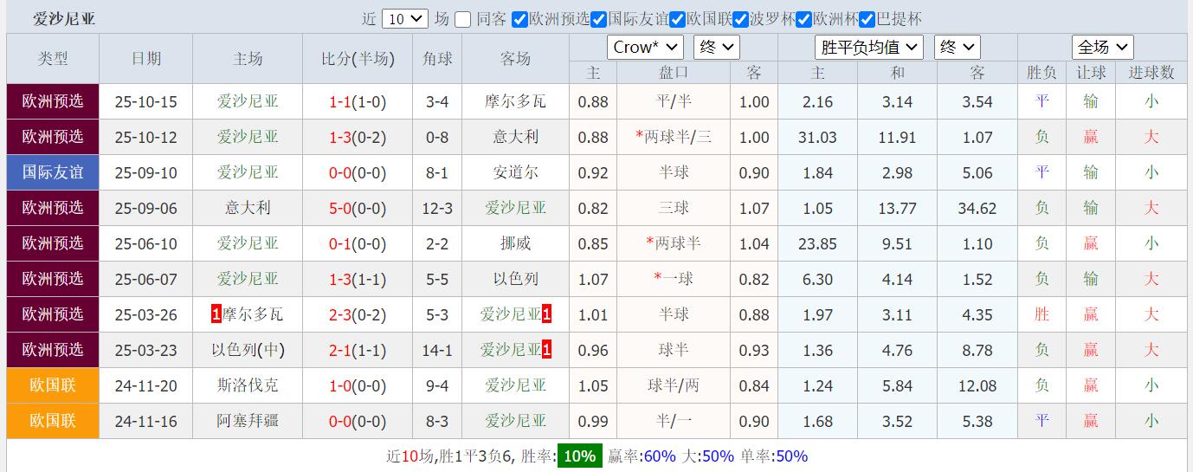This screenshot has height=472, width=1193.
Task: Click the 日期 column header
Action: [x=146, y=59]
